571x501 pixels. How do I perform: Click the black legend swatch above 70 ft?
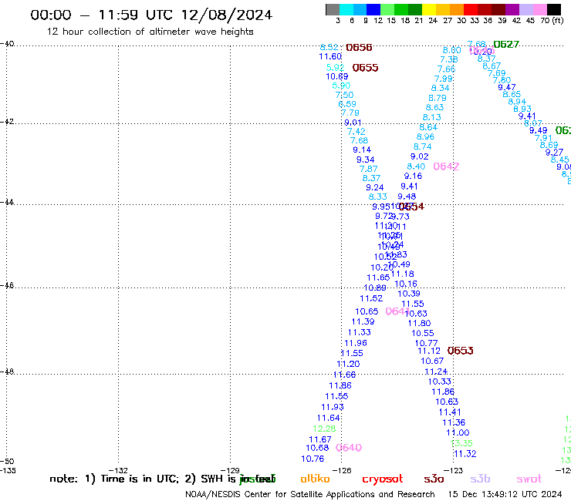tap(554, 9)
